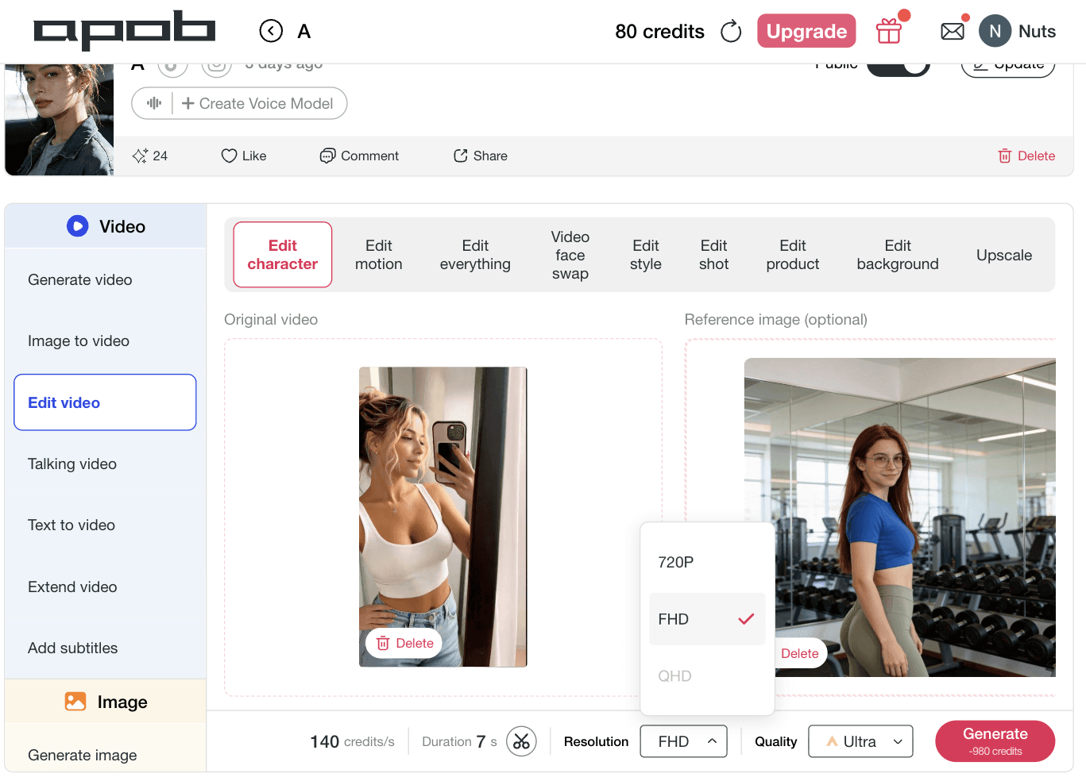Select the Edit everything tab
This screenshot has width=1086, height=781.
pos(475,255)
